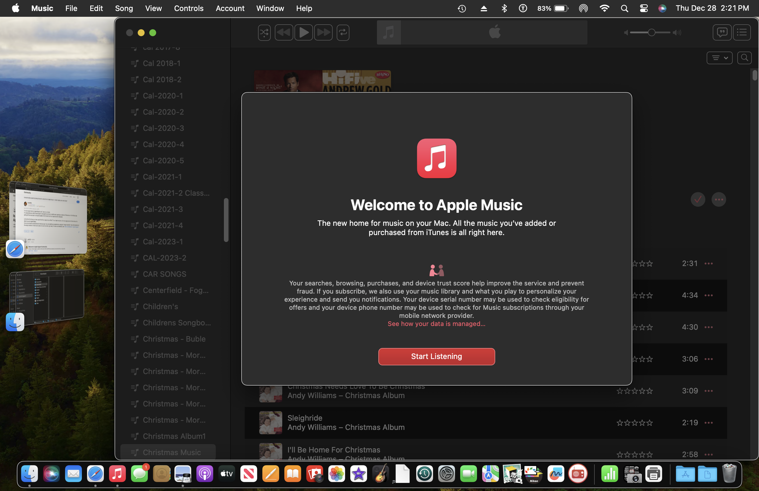Adjust the volume slider knob
This screenshot has height=491, width=759.
651,32
